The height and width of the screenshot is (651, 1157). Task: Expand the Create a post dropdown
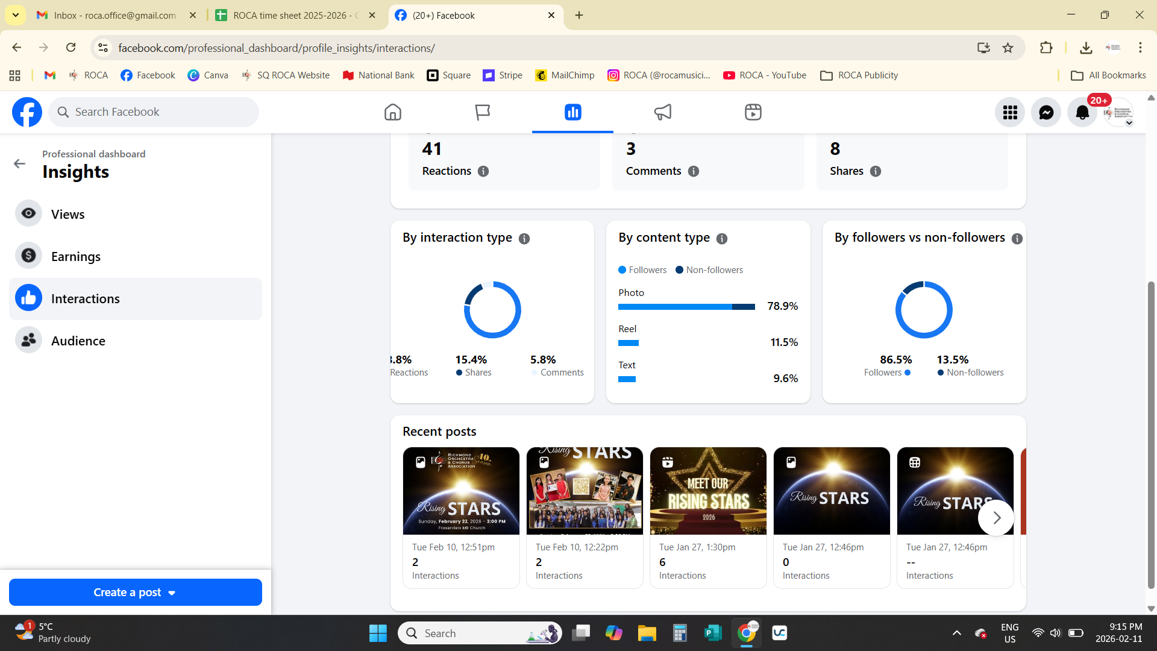[x=172, y=593]
